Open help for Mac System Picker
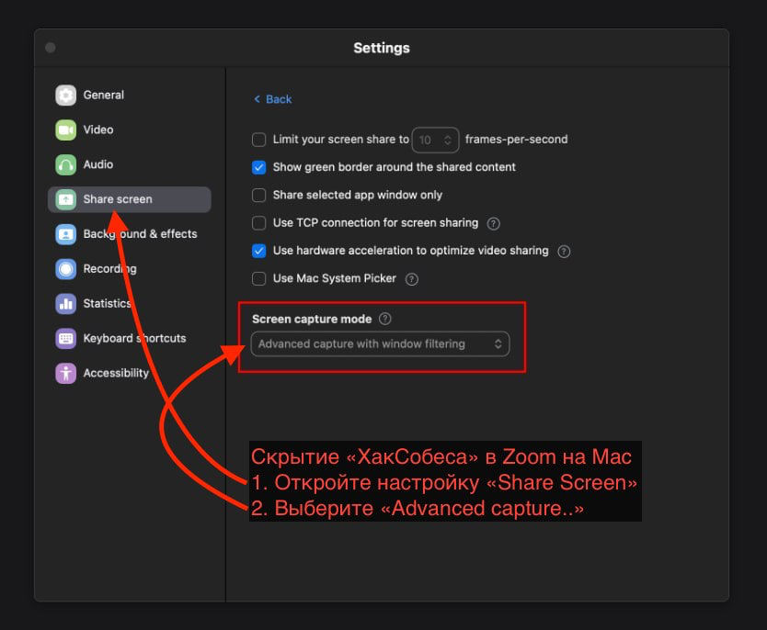The image size is (767, 630). [x=411, y=279]
